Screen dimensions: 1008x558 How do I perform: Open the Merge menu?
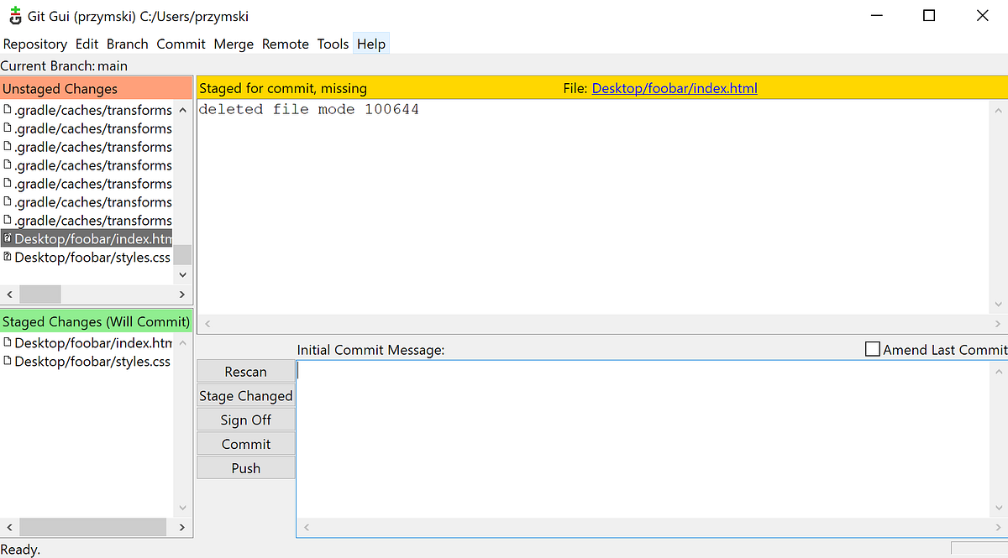tap(233, 44)
